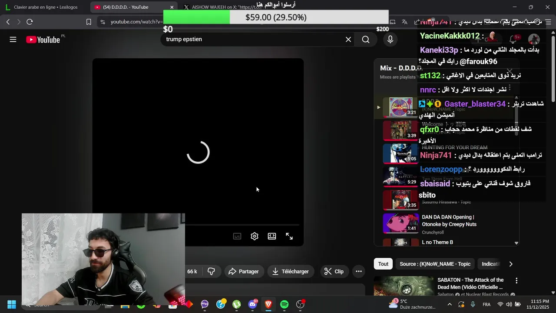Play the 3:35 Susumu Hirasawa thumbnail
This screenshot has height=313, width=556.
[x=400, y=200]
